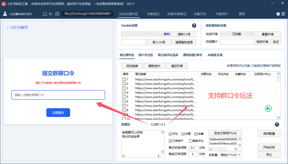
Task: Open the 采集评论 tab
Action: click(x=200, y=14)
